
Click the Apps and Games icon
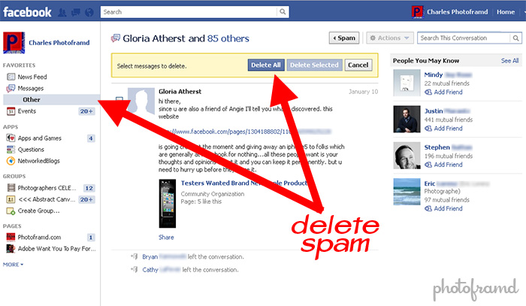click(x=11, y=138)
